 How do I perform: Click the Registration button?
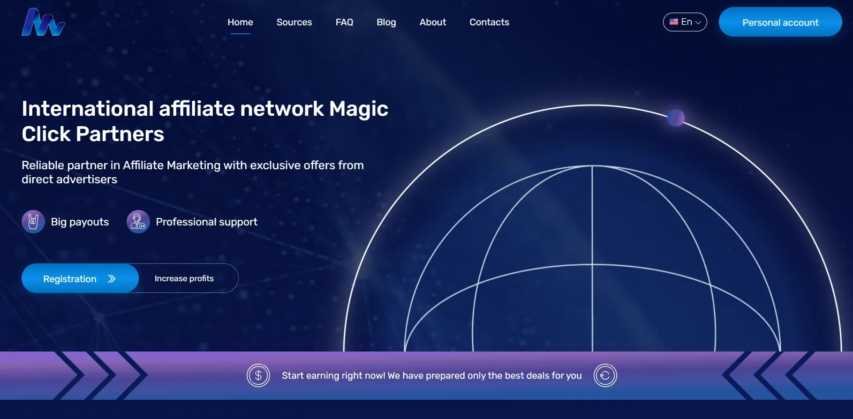80,278
